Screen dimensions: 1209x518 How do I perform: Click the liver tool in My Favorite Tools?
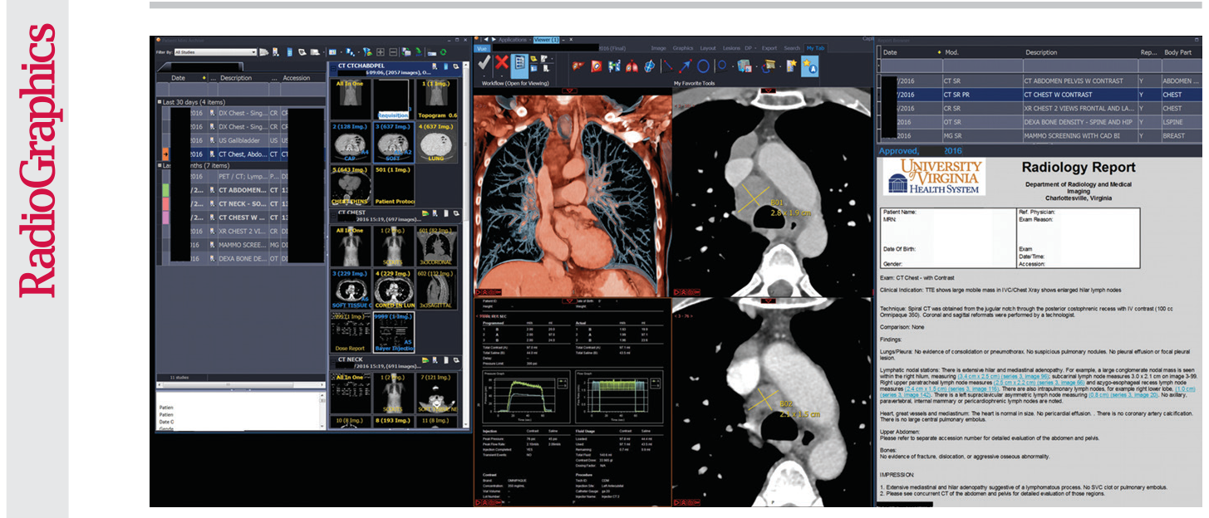coord(577,66)
